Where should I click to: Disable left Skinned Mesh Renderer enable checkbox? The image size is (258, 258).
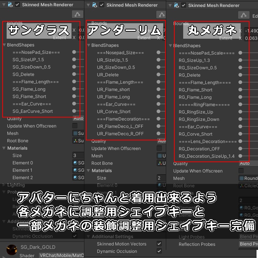[x=17, y=4]
